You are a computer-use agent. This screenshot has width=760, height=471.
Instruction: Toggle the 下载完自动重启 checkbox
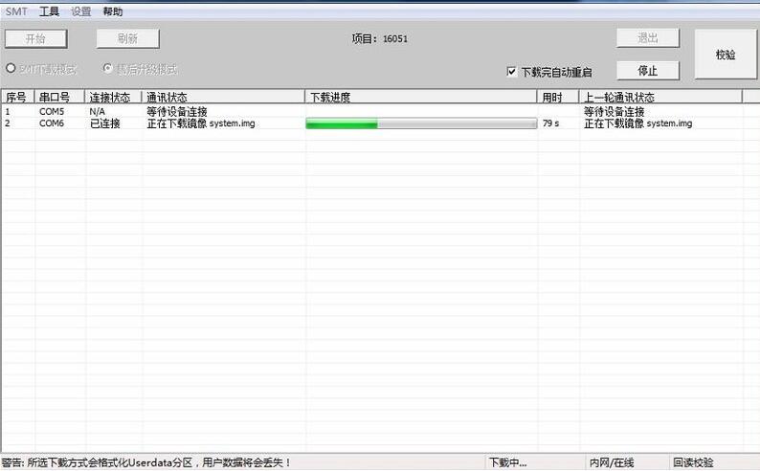tap(511, 72)
